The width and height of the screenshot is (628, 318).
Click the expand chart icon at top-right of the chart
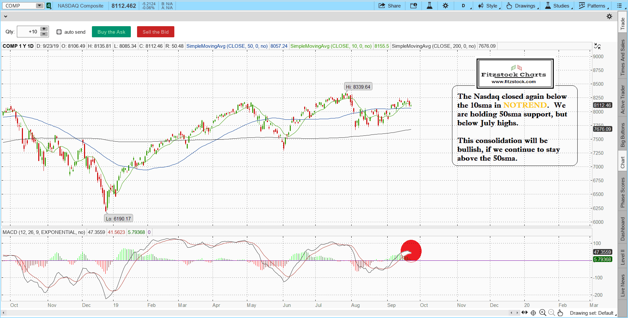(x=597, y=46)
